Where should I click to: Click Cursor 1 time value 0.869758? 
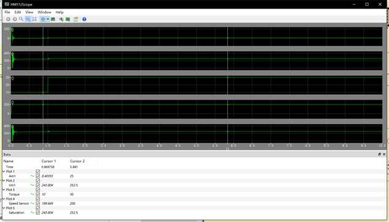coord(48,167)
